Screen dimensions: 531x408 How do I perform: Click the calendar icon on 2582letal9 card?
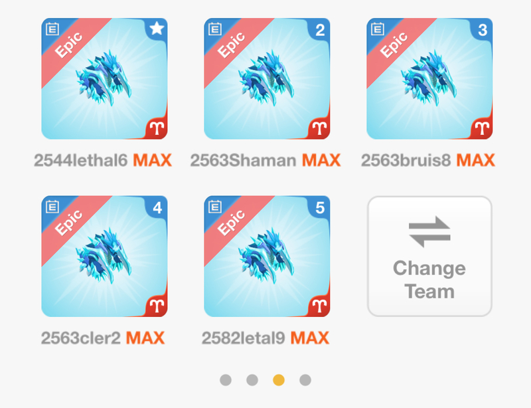pyautogui.click(x=215, y=206)
